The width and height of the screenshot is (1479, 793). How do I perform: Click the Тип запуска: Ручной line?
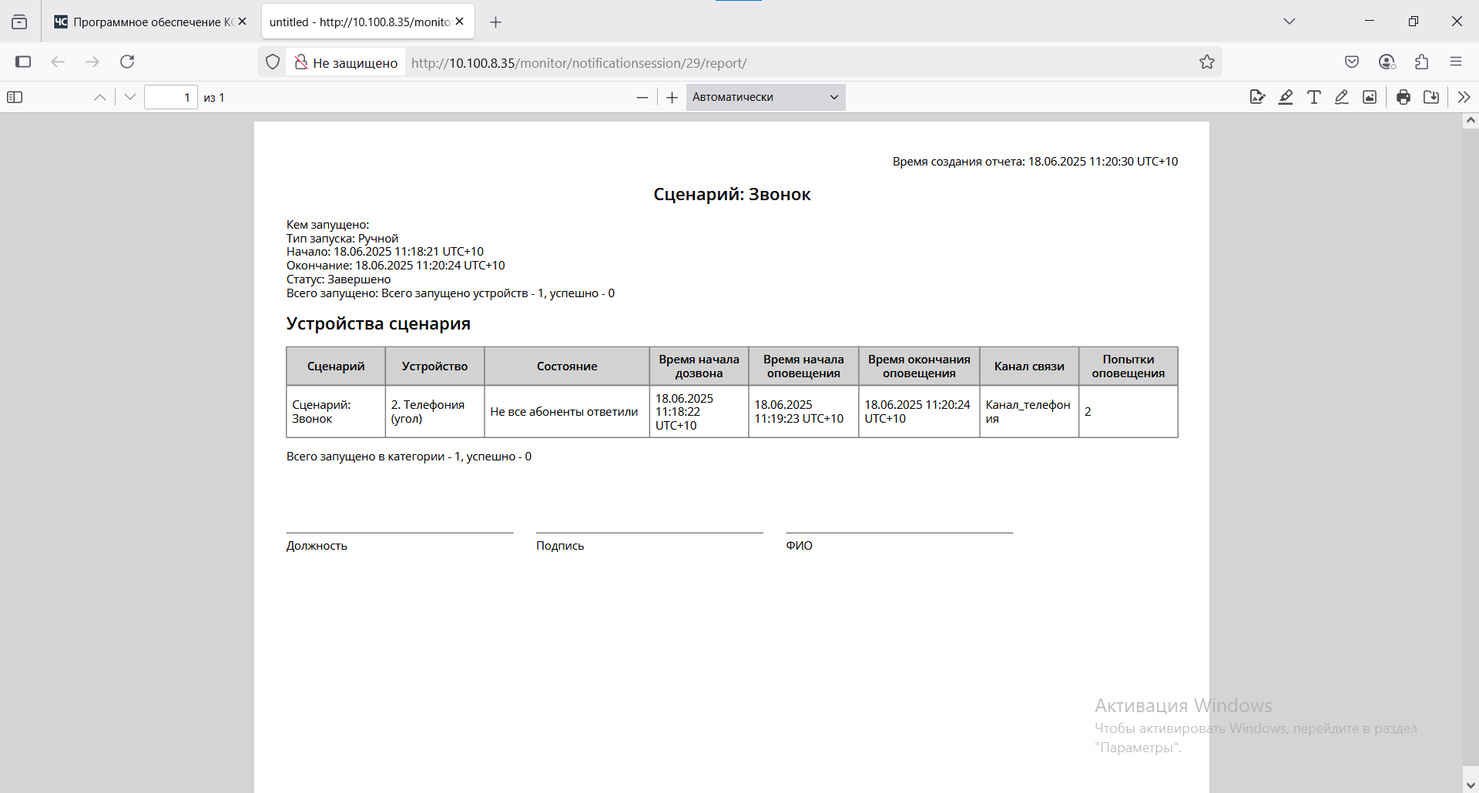343,239
